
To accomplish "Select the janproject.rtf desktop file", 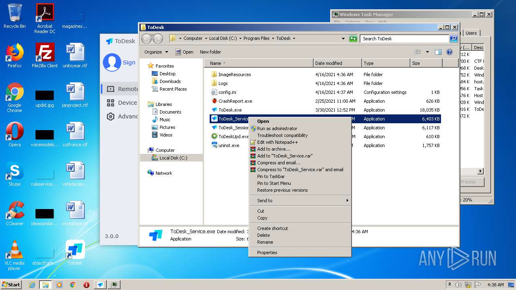I will click(75, 95).
